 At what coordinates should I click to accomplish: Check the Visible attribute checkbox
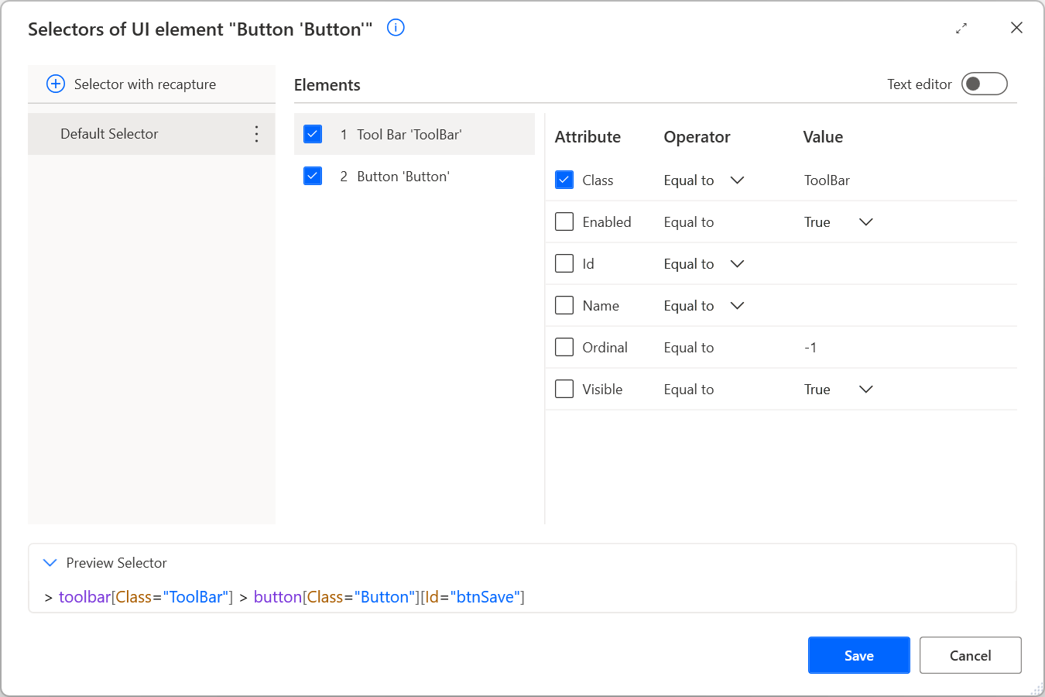tap(564, 389)
